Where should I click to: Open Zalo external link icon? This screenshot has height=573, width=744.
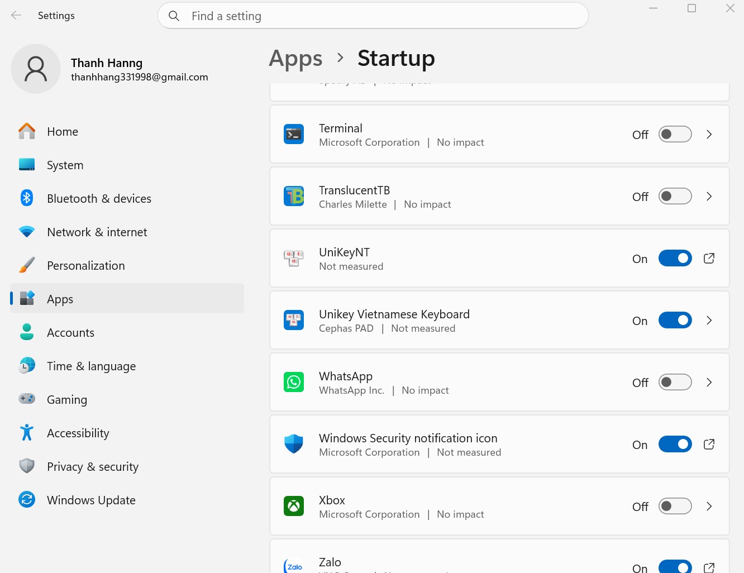(709, 567)
